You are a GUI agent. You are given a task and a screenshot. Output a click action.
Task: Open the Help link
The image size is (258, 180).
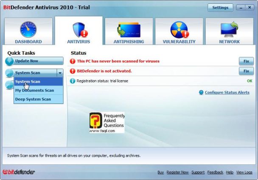coord(230,172)
